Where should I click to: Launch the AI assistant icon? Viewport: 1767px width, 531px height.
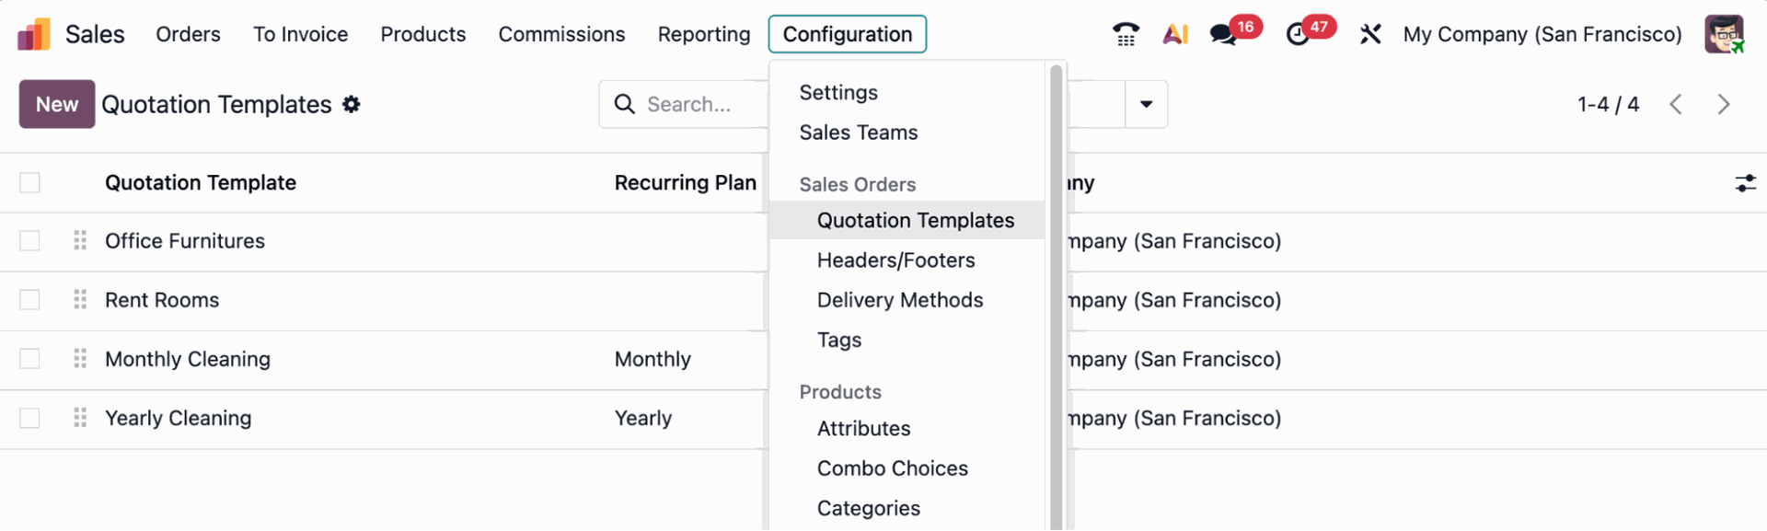point(1175,35)
